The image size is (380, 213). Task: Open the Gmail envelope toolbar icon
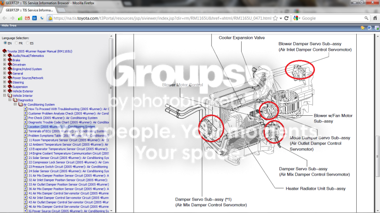[27, 19]
